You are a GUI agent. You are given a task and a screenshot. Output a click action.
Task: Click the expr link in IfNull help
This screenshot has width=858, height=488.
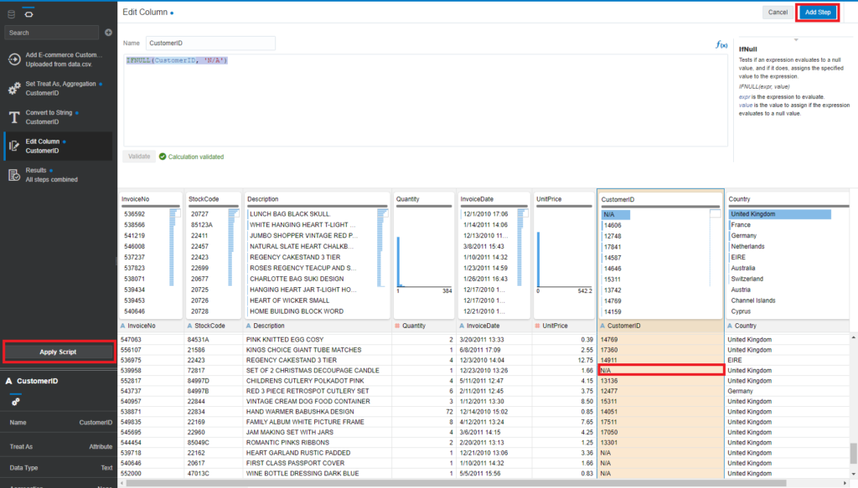745,97
